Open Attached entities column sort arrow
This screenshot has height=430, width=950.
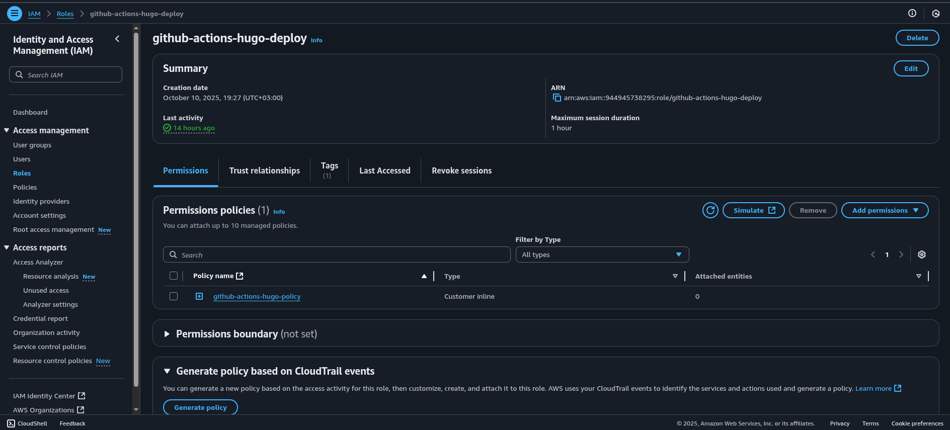pos(919,276)
